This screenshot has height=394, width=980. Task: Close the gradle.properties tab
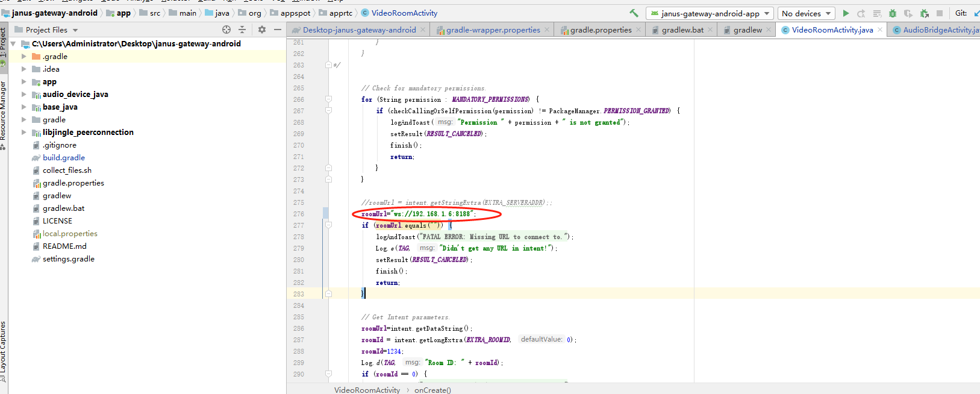point(638,30)
